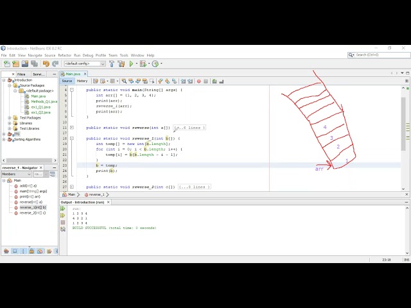Open the Run Project dropdown arrow

tap(137, 64)
